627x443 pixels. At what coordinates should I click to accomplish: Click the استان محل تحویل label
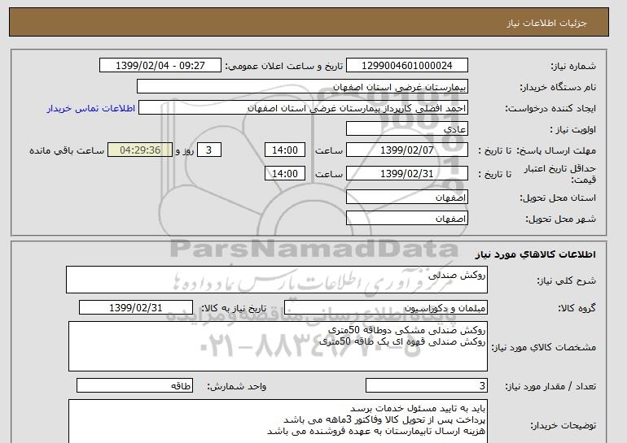[558, 198]
